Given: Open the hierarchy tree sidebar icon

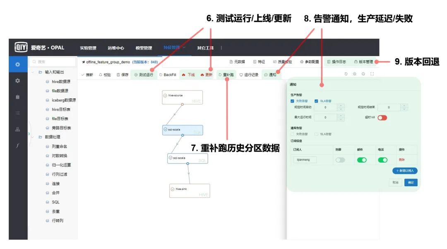Looking at the screenshot, I should point(18,130).
